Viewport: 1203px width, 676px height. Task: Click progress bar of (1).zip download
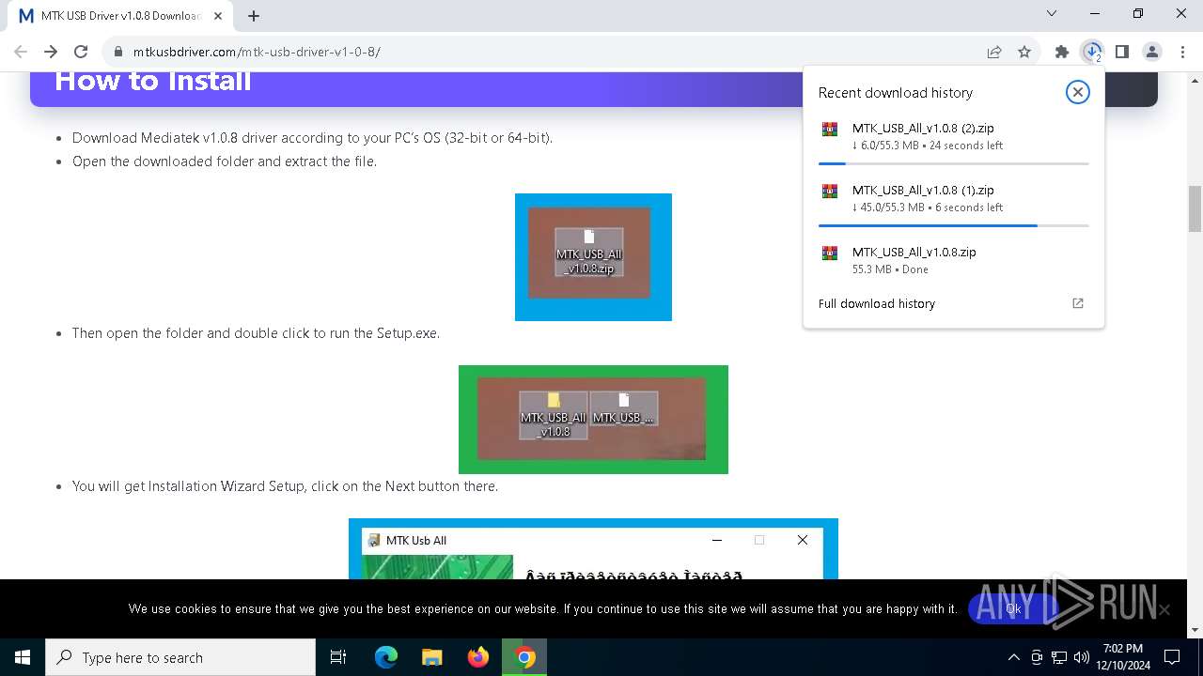coord(954,225)
